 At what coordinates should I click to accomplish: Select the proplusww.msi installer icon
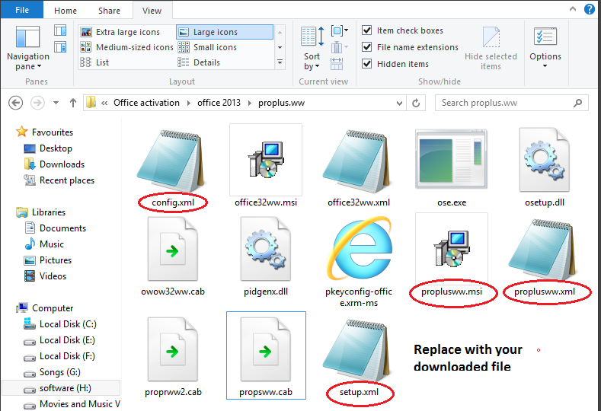click(x=451, y=250)
